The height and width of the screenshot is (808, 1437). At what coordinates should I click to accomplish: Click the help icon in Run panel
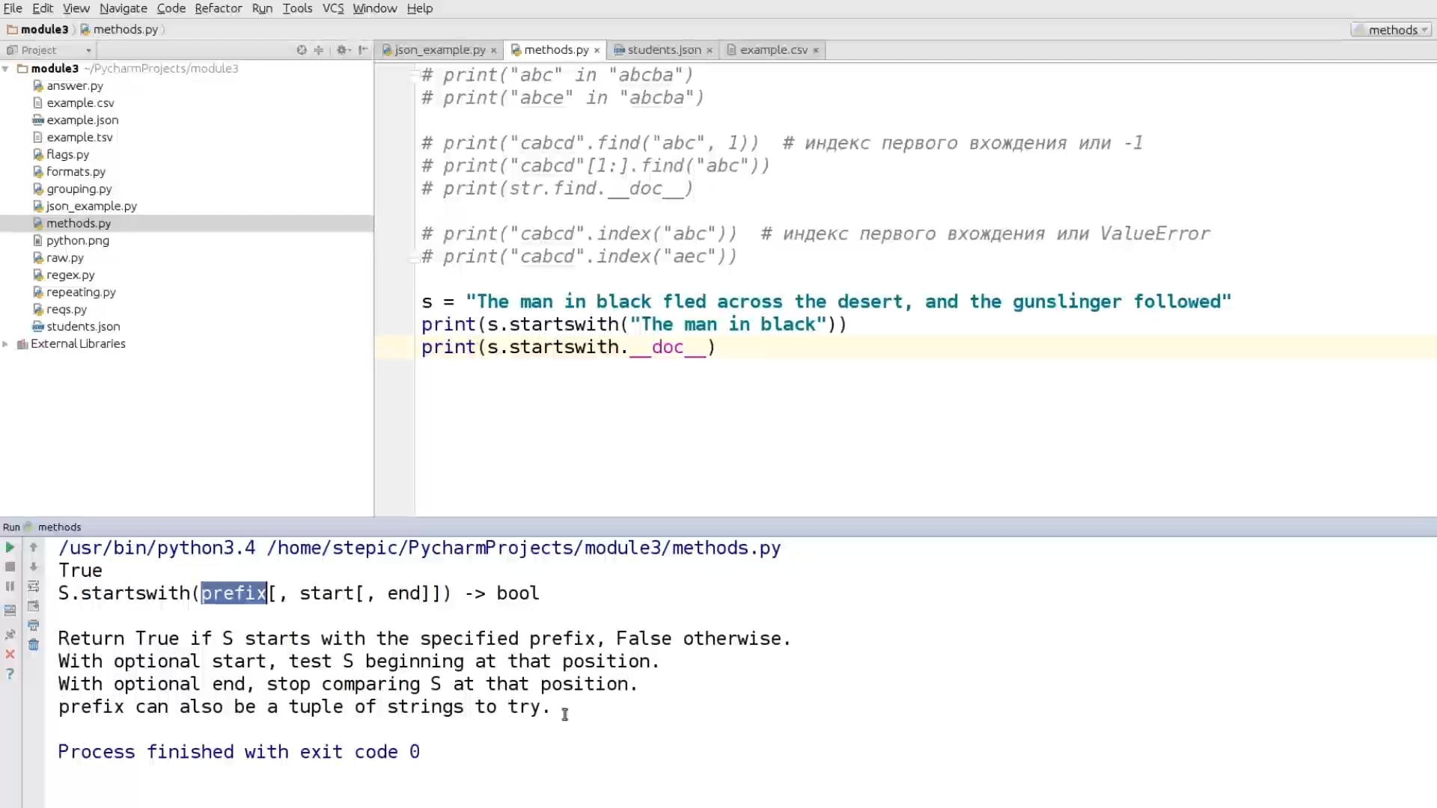(10, 674)
